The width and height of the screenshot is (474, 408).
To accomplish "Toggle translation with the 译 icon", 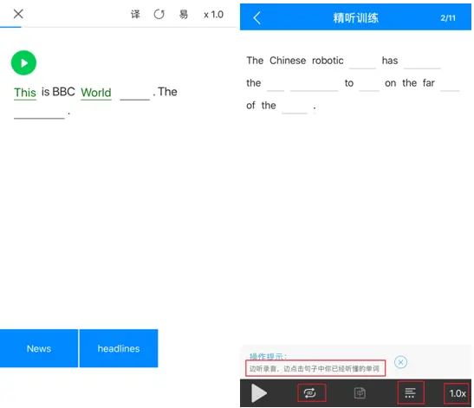I will click(135, 14).
